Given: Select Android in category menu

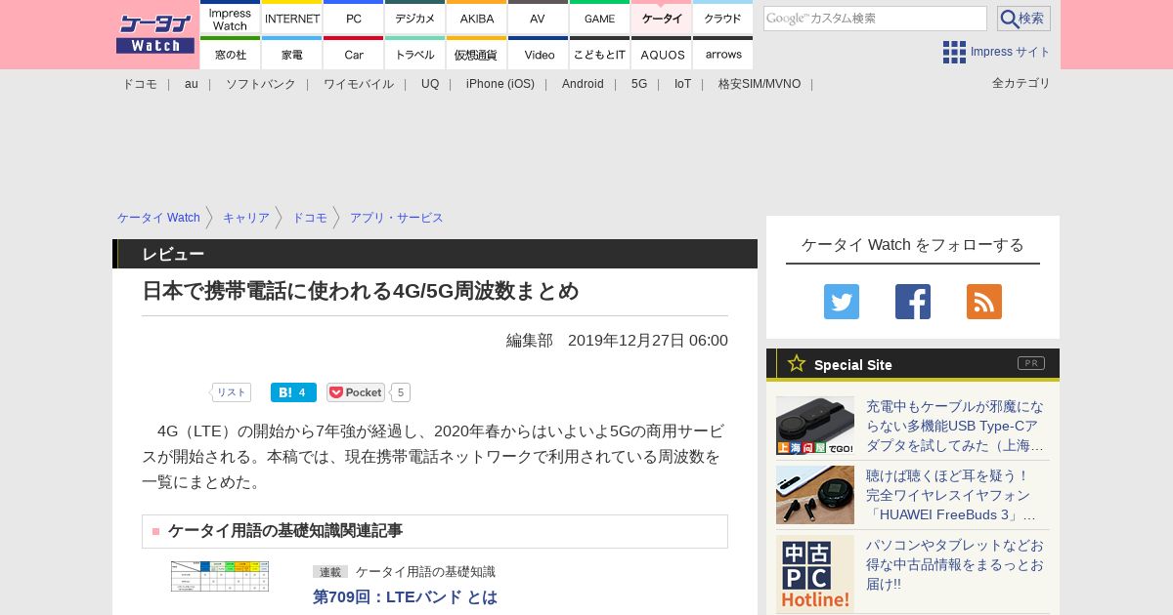Looking at the screenshot, I should coord(583,84).
